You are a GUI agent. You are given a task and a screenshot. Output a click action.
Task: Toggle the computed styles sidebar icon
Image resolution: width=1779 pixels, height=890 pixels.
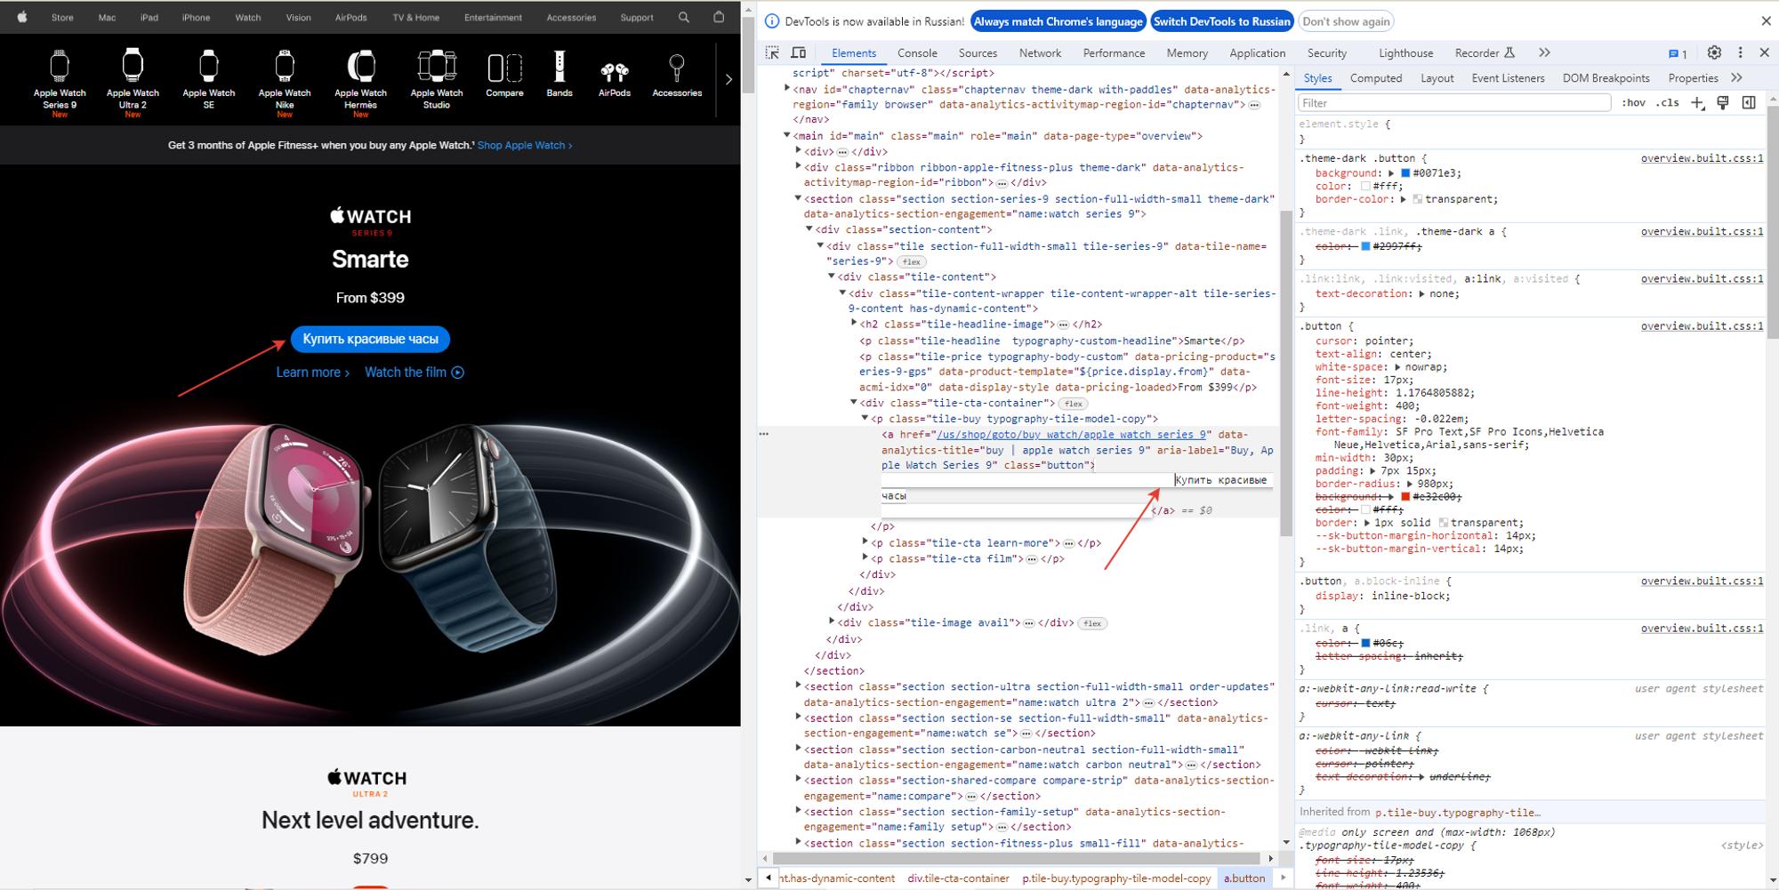[x=1749, y=103]
